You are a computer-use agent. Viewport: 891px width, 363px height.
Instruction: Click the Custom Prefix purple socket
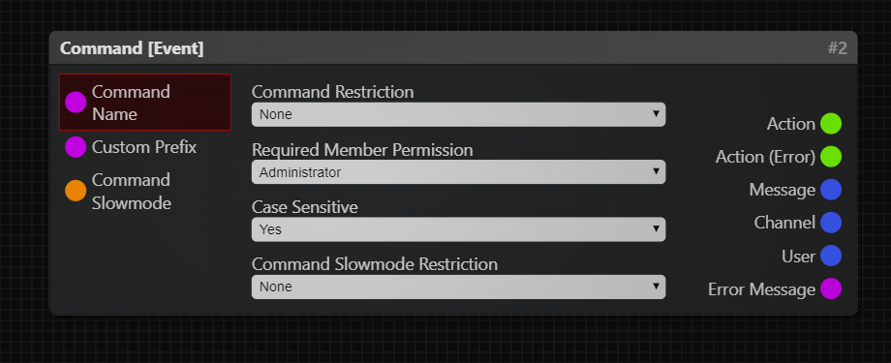pos(76,147)
